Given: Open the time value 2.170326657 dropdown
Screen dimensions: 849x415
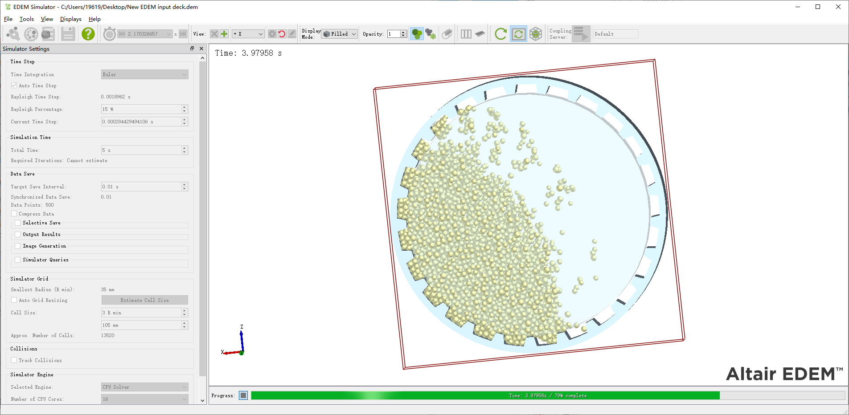Looking at the screenshot, I should (149, 34).
